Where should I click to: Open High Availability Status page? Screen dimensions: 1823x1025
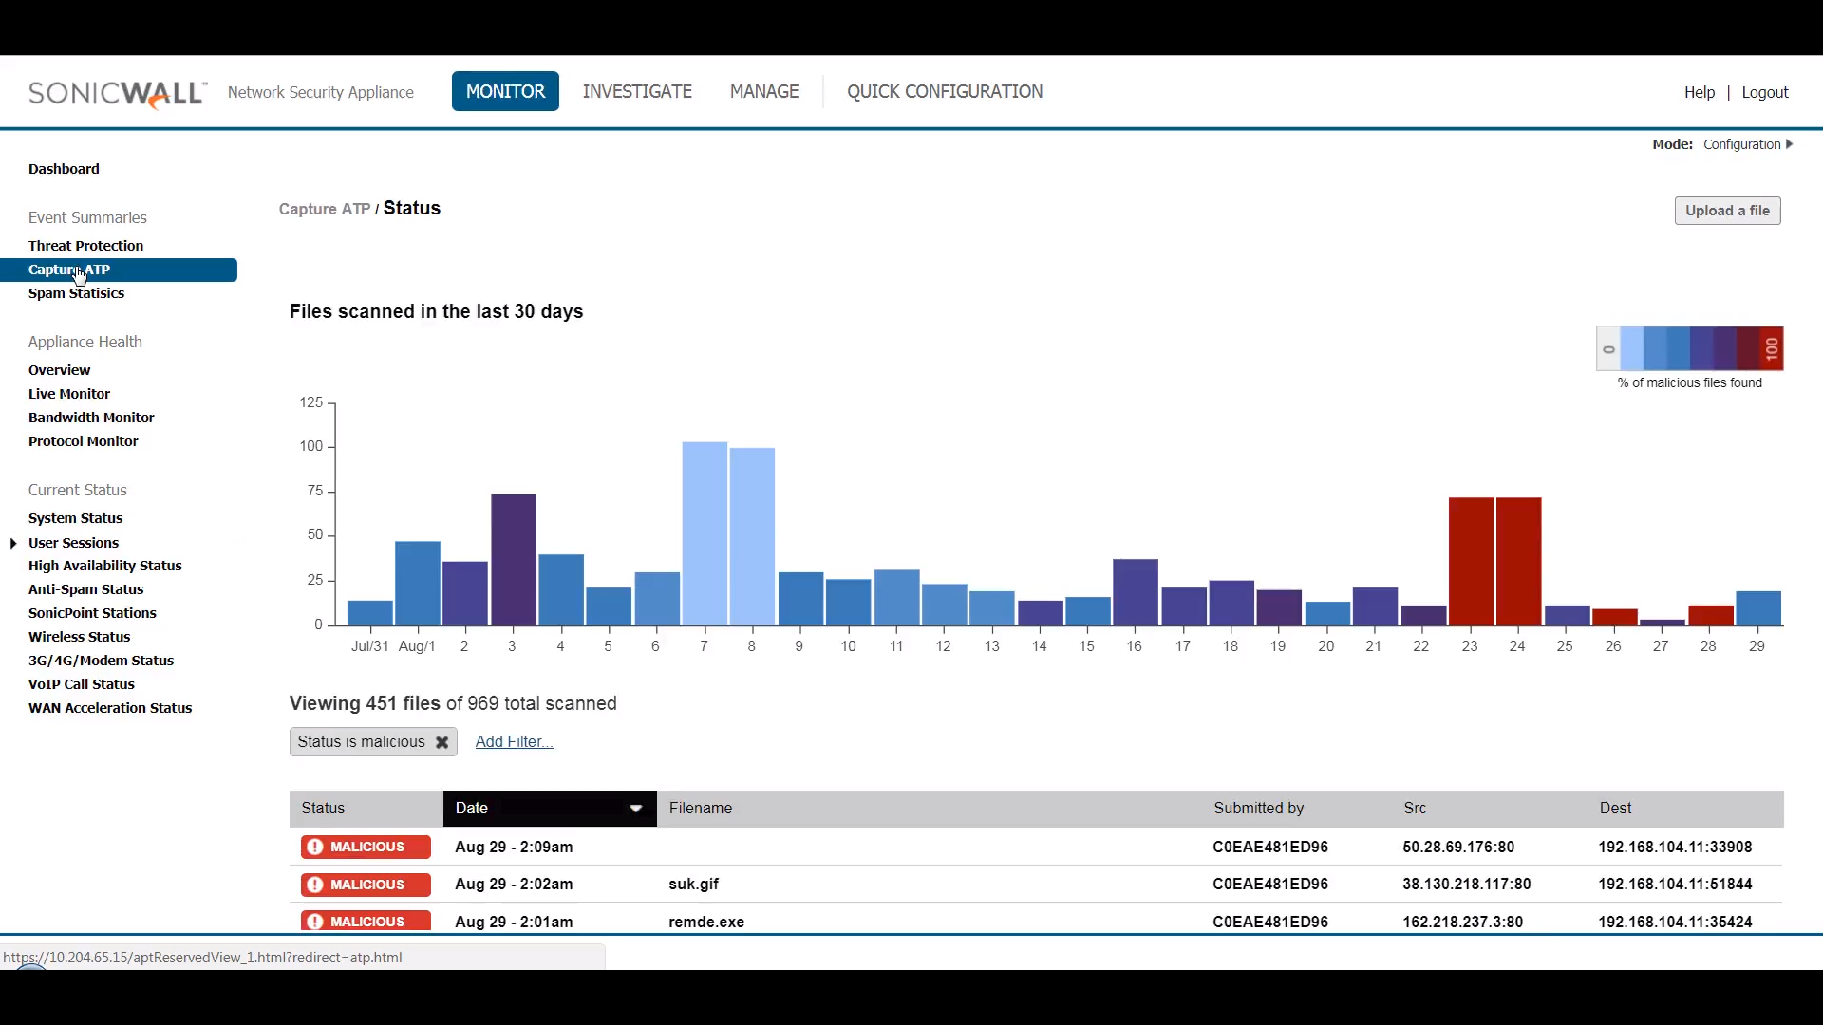(104, 566)
